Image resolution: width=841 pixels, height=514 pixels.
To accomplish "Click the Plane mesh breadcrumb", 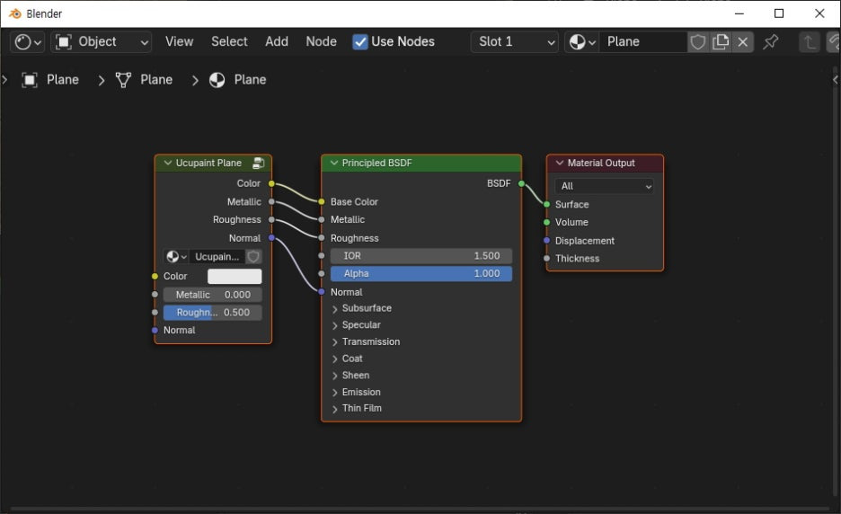I will (156, 80).
